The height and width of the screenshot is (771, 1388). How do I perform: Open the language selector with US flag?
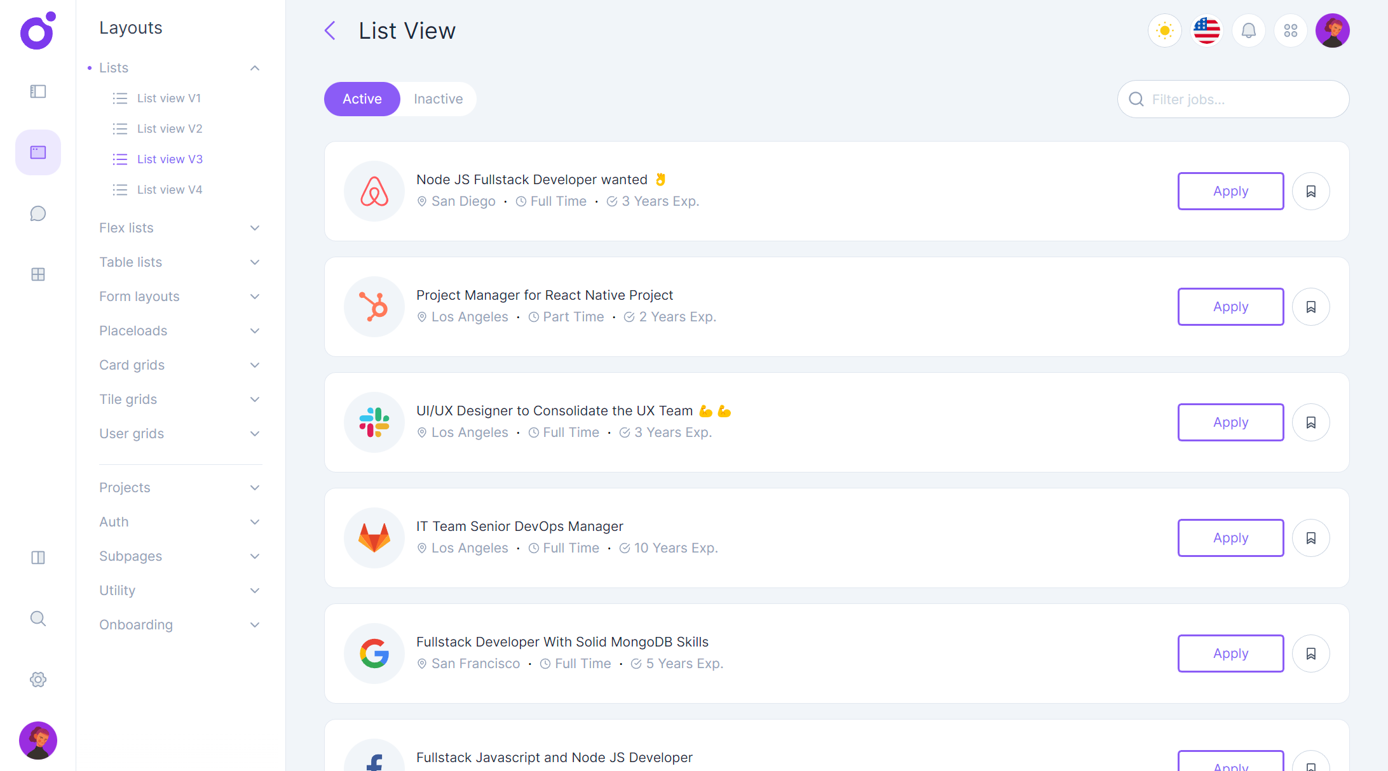tap(1206, 30)
